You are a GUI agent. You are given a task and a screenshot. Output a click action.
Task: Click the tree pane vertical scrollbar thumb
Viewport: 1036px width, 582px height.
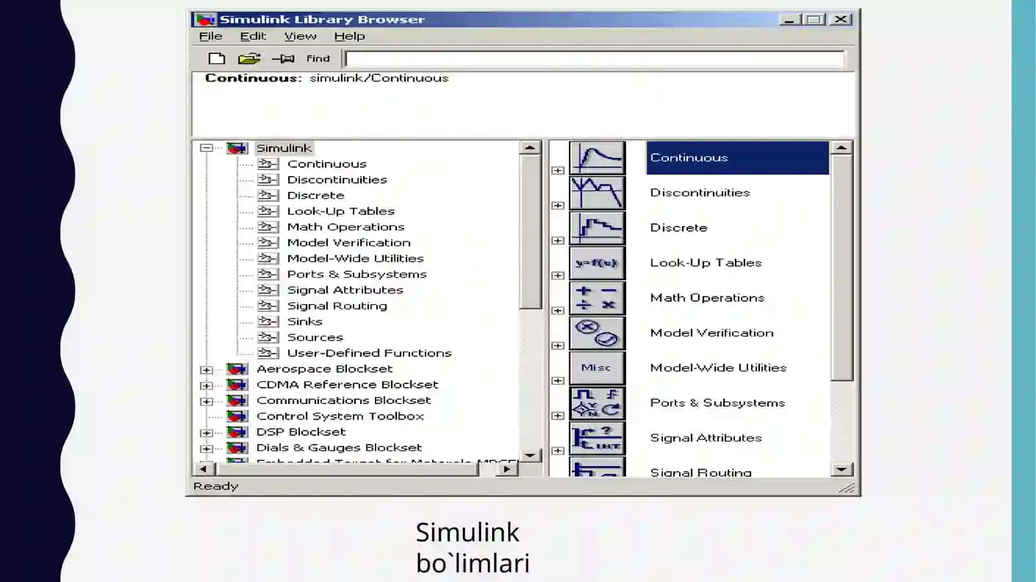(x=530, y=232)
